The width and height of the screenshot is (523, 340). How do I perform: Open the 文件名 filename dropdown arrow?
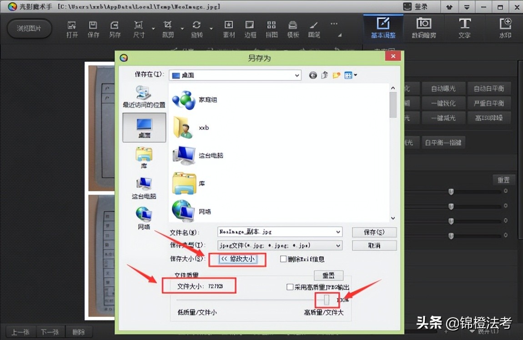pos(338,232)
